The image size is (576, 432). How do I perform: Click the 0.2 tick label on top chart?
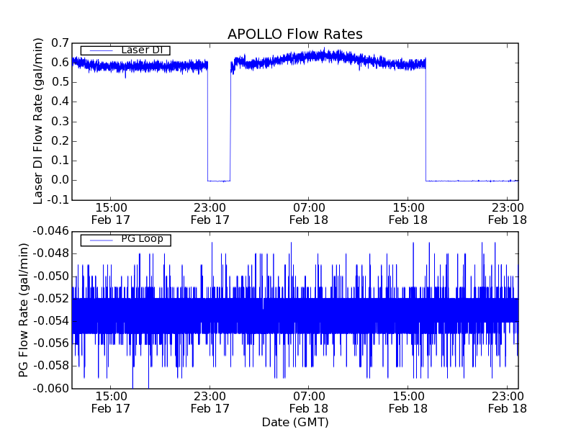pyautogui.click(x=60, y=140)
